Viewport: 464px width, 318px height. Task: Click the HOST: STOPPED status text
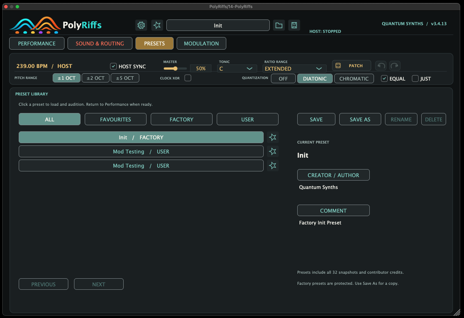325,32
